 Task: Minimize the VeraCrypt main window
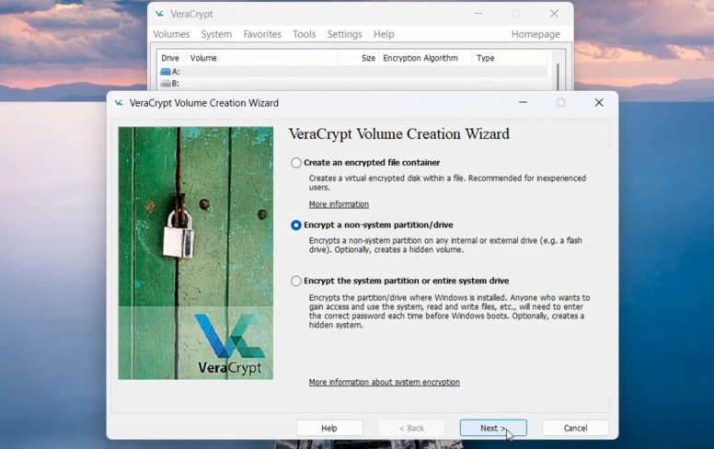coord(478,14)
